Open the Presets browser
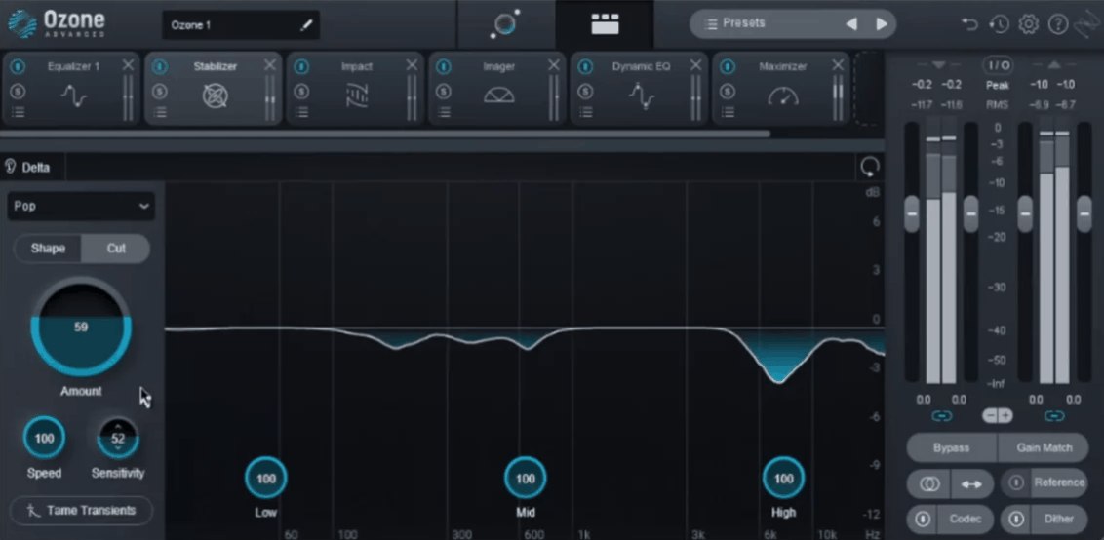The height and width of the screenshot is (540, 1104). coord(735,23)
